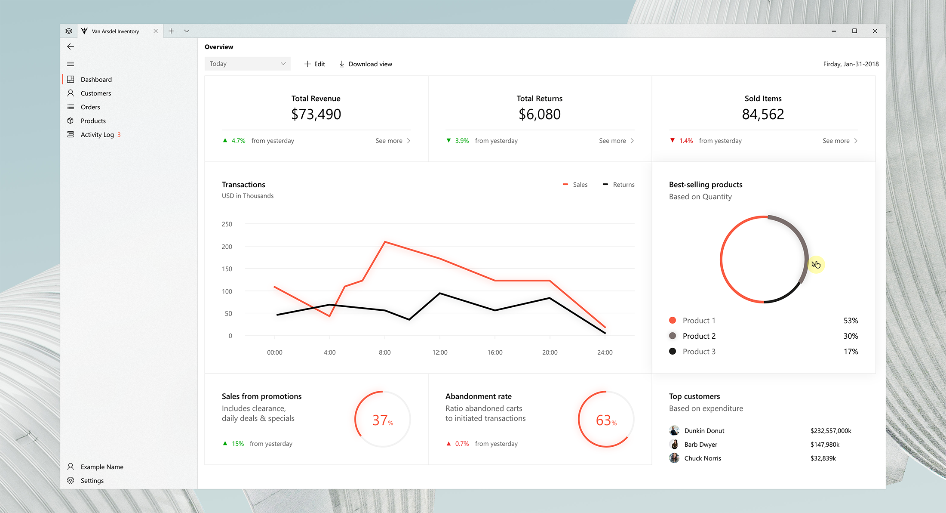Click the Customers person icon
This screenshot has height=513, width=946.
pos(71,93)
